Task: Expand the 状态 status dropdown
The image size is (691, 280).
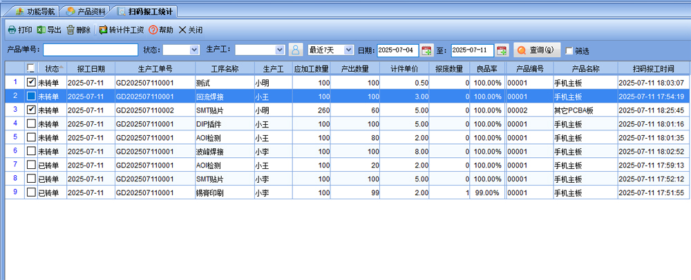Action: 195,50
